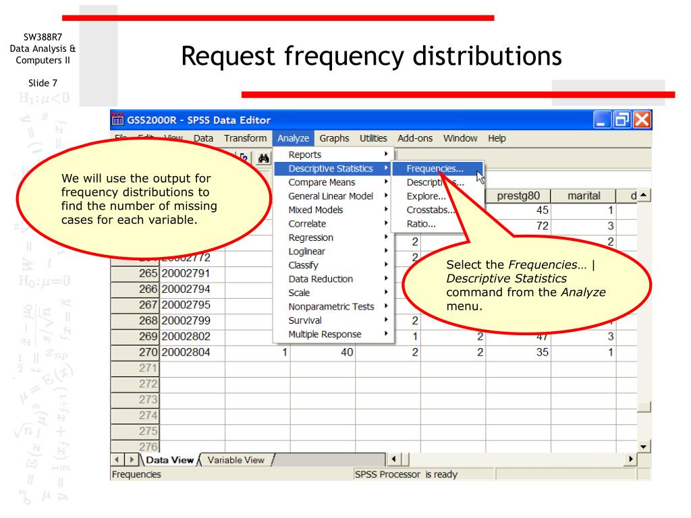Select Regression in the Analyze menu
691x518 pixels.
[x=333, y=237]
